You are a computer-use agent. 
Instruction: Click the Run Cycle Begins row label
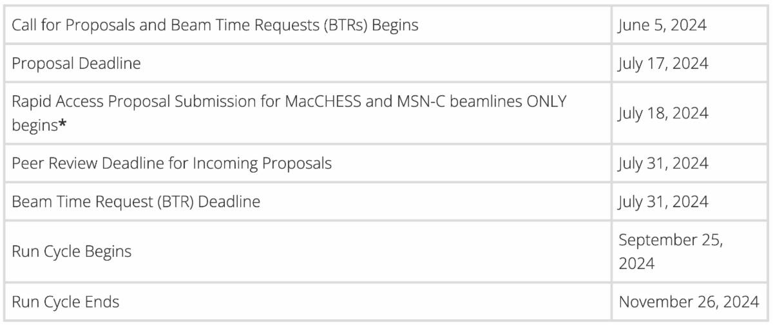point(72,251)
